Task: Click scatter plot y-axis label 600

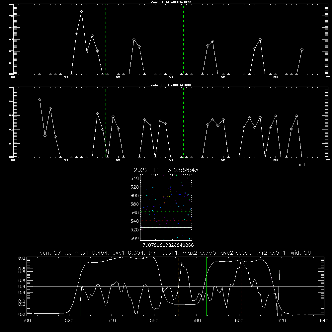Action: point(135,196)
